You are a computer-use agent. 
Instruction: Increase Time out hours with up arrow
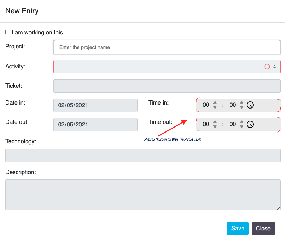pos(215,122)
